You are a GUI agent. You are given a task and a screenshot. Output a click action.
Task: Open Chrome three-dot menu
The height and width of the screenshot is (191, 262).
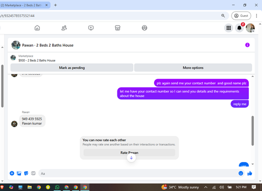point(256,16)
